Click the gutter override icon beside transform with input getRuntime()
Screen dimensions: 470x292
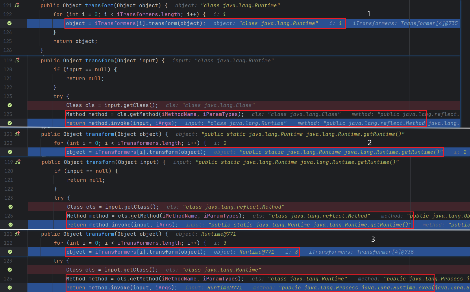pyautogui.click(x=18, y=162)
